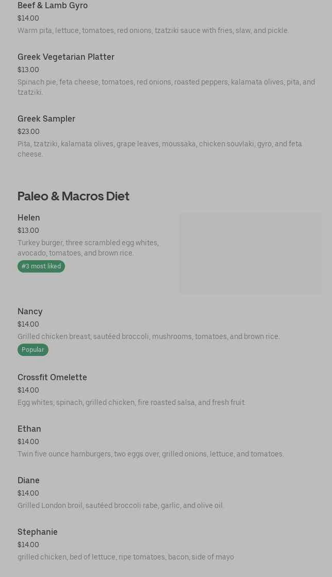Click the Greek Vegetarian Platter $13.00 price

pos(28,70)
